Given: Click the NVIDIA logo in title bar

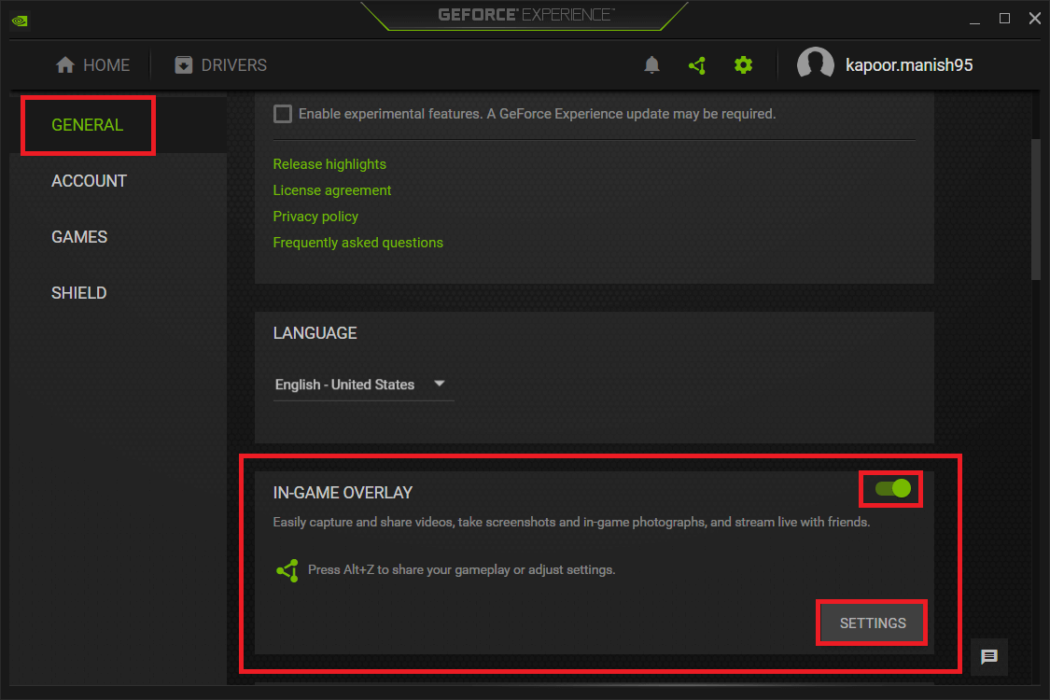Looking at the screenshot, I should coord(18,19).
